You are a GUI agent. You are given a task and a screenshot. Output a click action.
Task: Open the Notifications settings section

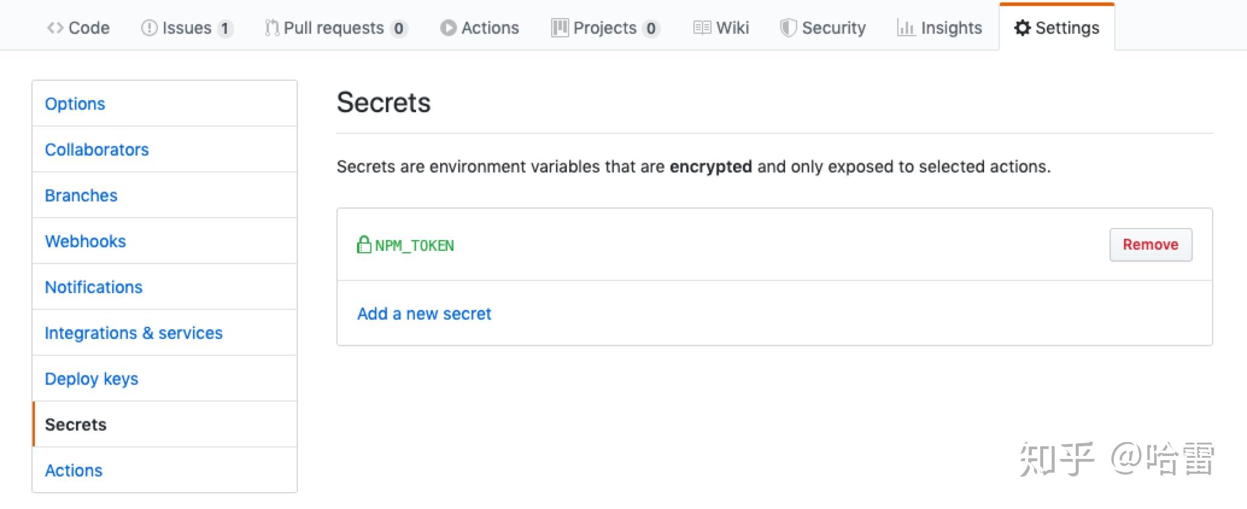click(x=93, y=286)
